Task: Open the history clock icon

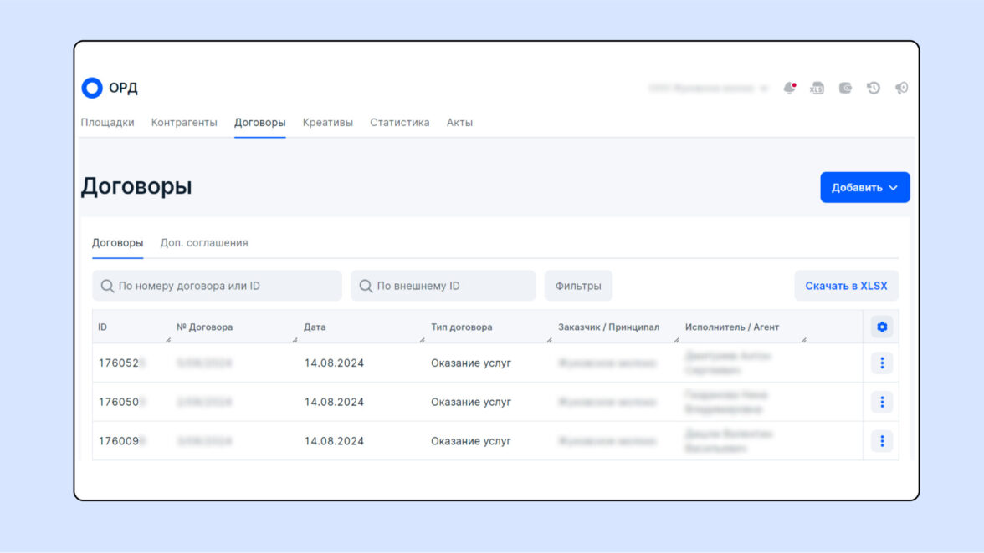Action: [873, 88]
